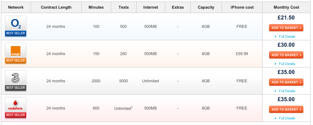Click the Capacity column header
Screen dimensions: 313x125
coord(206,7)
